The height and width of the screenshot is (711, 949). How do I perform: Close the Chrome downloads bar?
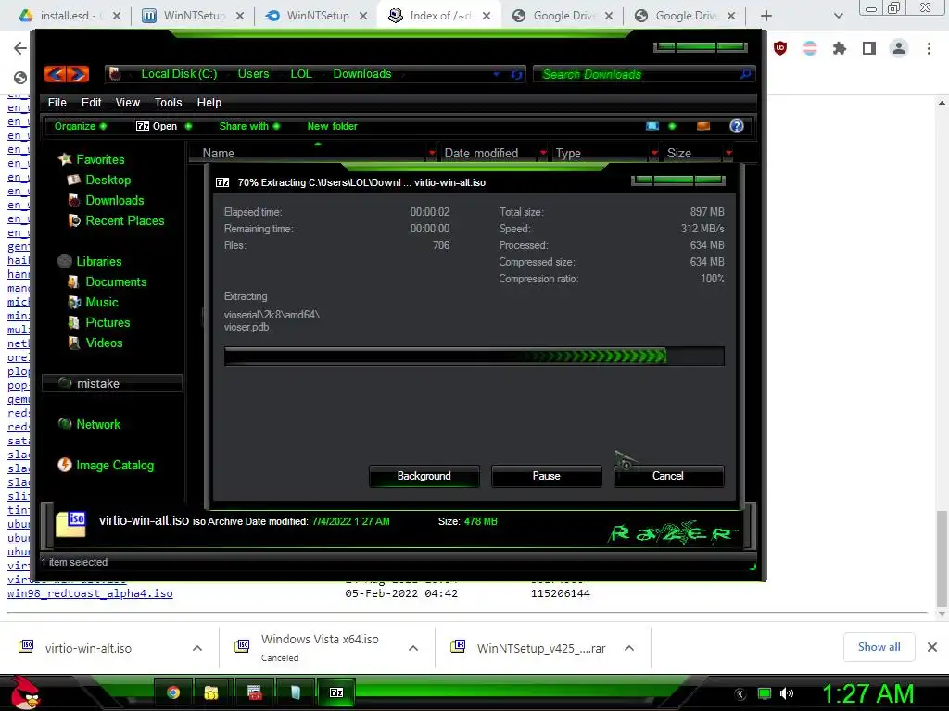point(932,647)
